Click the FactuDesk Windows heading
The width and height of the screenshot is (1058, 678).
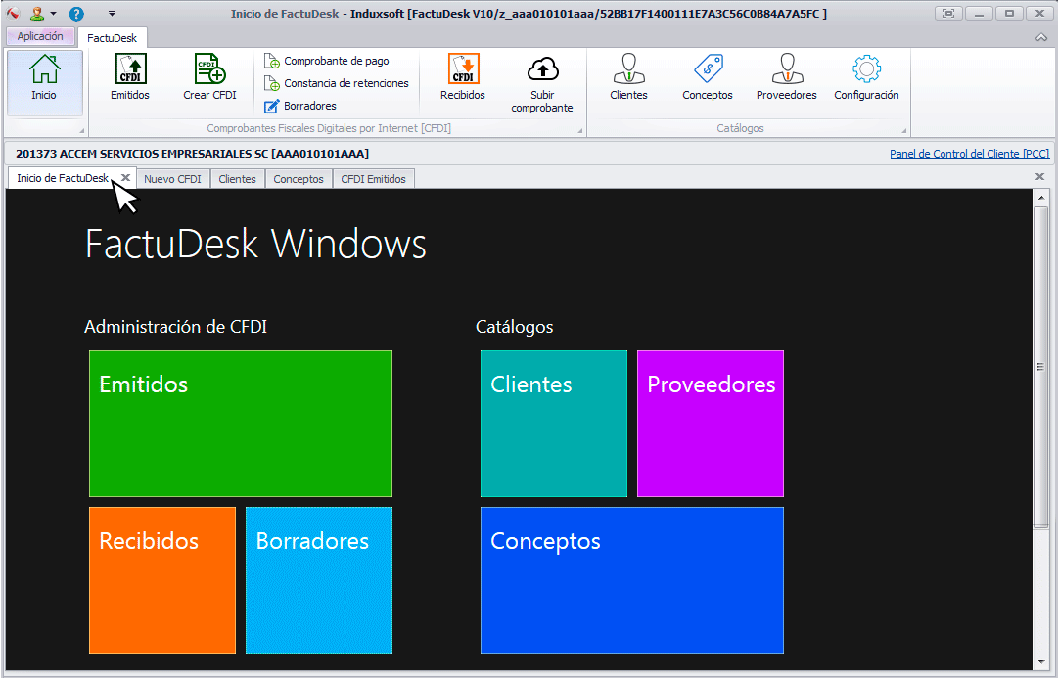(x=255, y=244)
